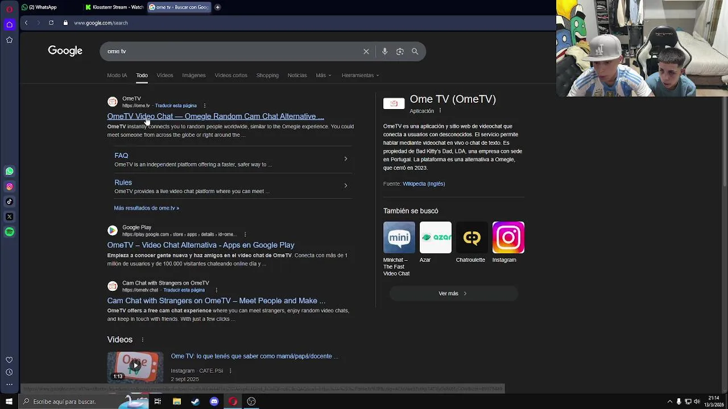Expand the Más dropdown
The image size is (728, 409).
(324, 76)
